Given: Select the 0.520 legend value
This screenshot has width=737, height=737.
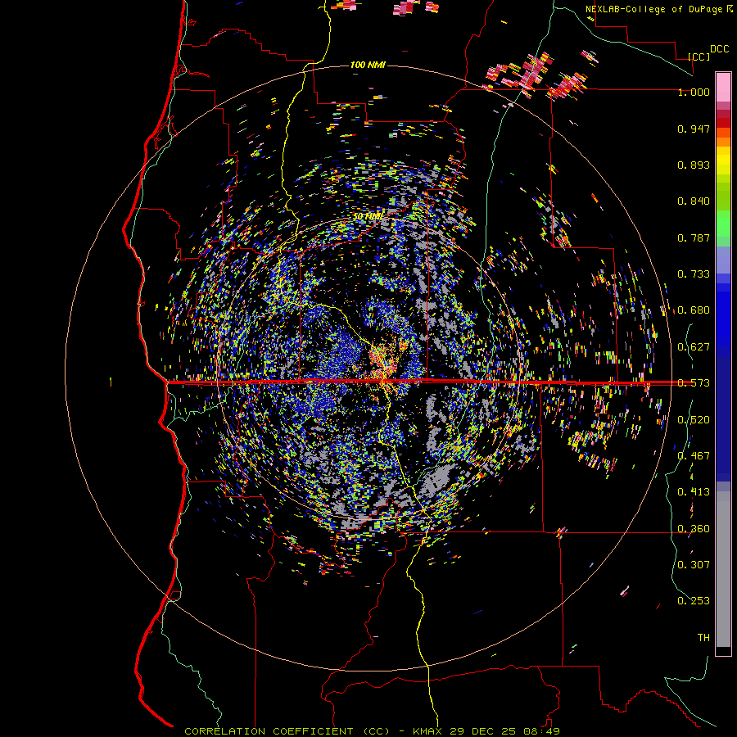Looking at the screenshot, I should (694, 420).
